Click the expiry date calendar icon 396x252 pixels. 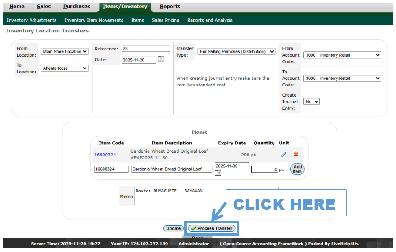(218, 173)
